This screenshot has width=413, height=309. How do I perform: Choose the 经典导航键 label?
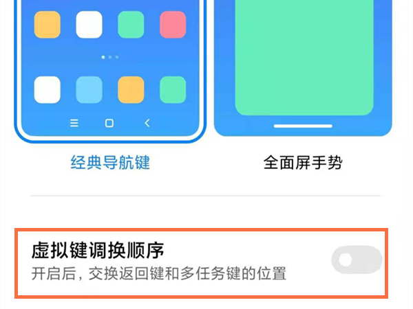point(110,162)
